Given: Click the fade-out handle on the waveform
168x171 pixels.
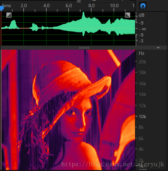Looking at the screenshot, I should point(128,15).
